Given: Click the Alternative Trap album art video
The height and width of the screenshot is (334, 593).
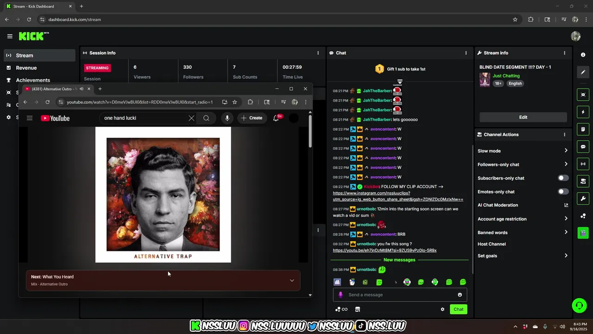Looking at the screenshot, I should [163, 195].
